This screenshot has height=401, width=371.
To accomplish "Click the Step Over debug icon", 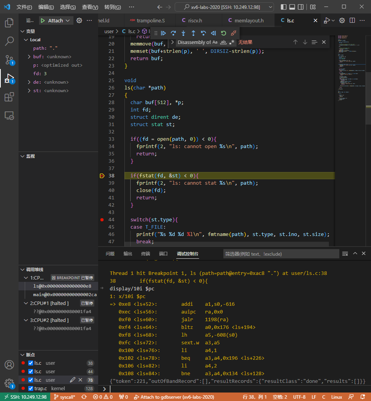I will 174,33.
